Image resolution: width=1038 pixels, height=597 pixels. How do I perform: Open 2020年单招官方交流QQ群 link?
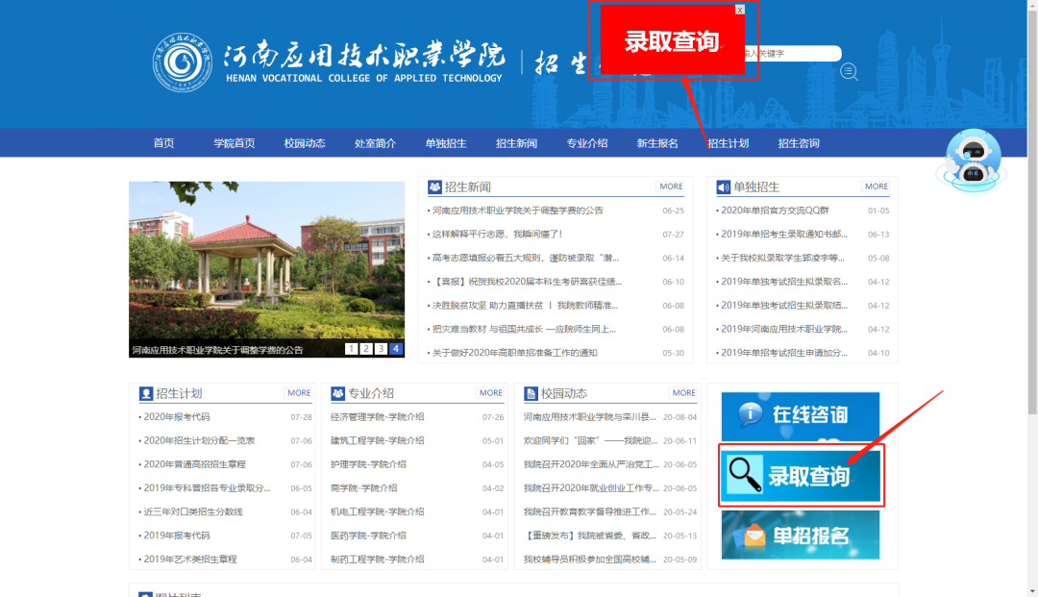[775, 211]
